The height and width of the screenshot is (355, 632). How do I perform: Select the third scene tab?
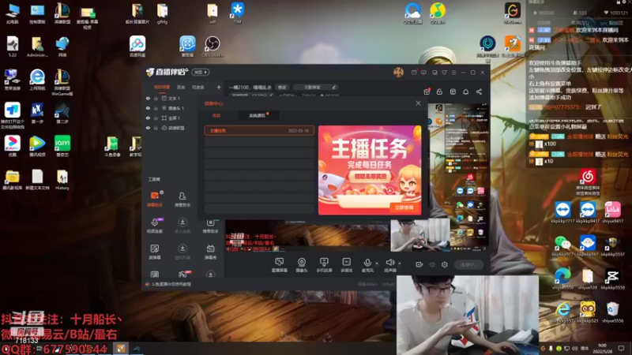(x=198, y=87)
